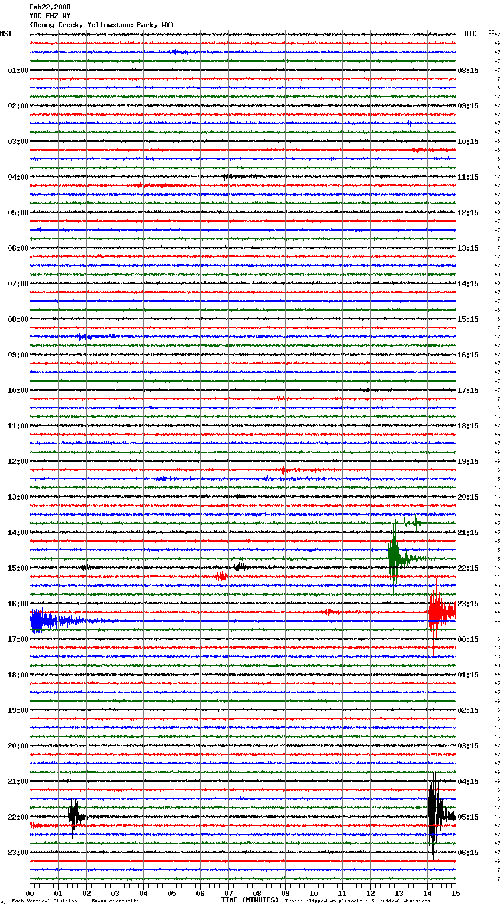503x909 pixels.
Task: Select the 18:00 MST time label
Action: click(x=18, y=675)
